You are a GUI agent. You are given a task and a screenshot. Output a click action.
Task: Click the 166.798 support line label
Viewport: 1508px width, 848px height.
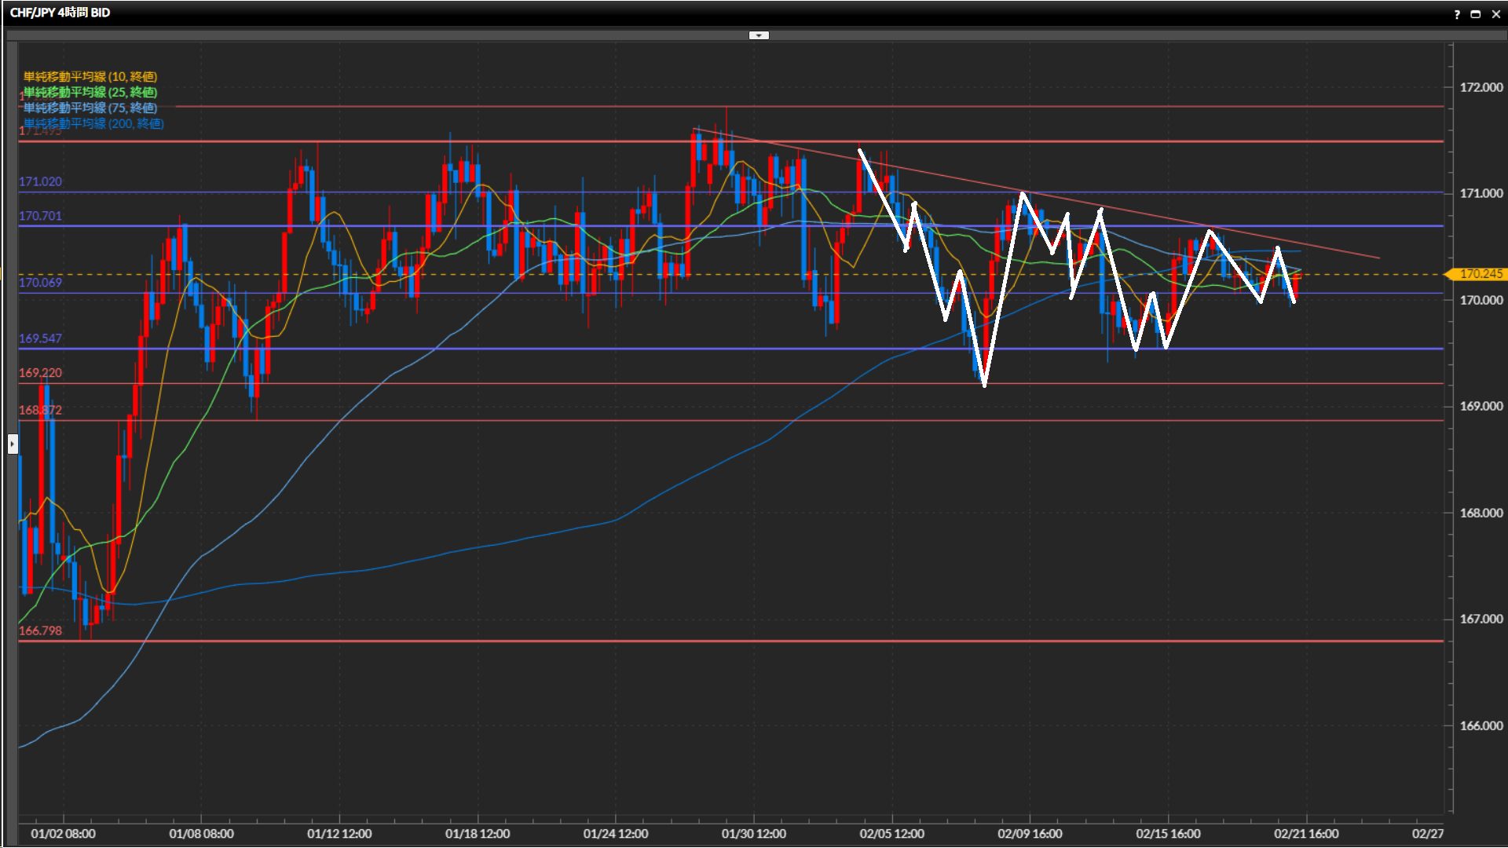pos(40,631)
